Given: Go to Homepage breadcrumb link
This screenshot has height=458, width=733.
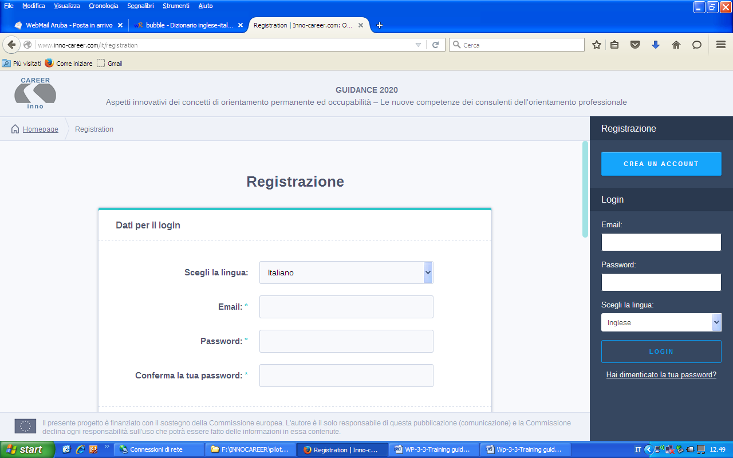Looking at the screenshot, I should click(x=41, y=129).
